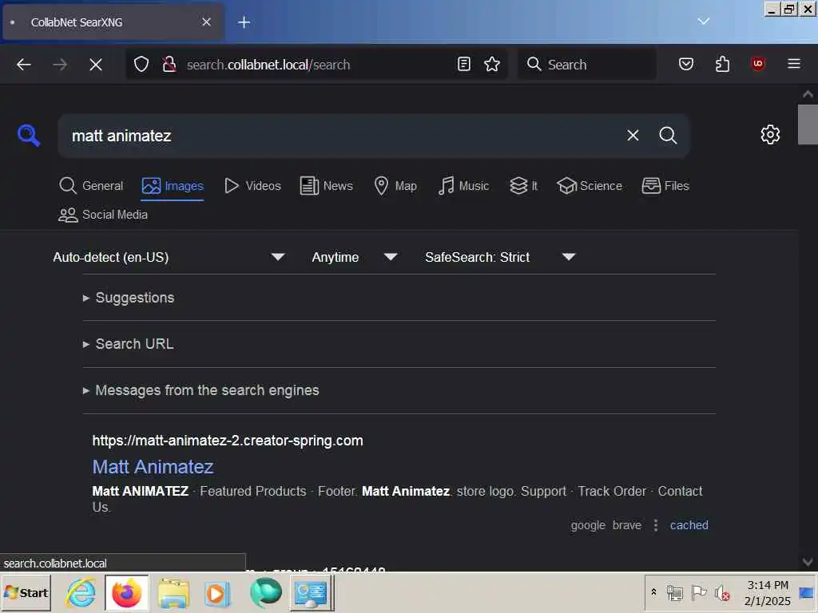The width and height of the screenshot is (818, 613).
Task: Open the media player taskbar icon
Action: [x=217, y=593]
